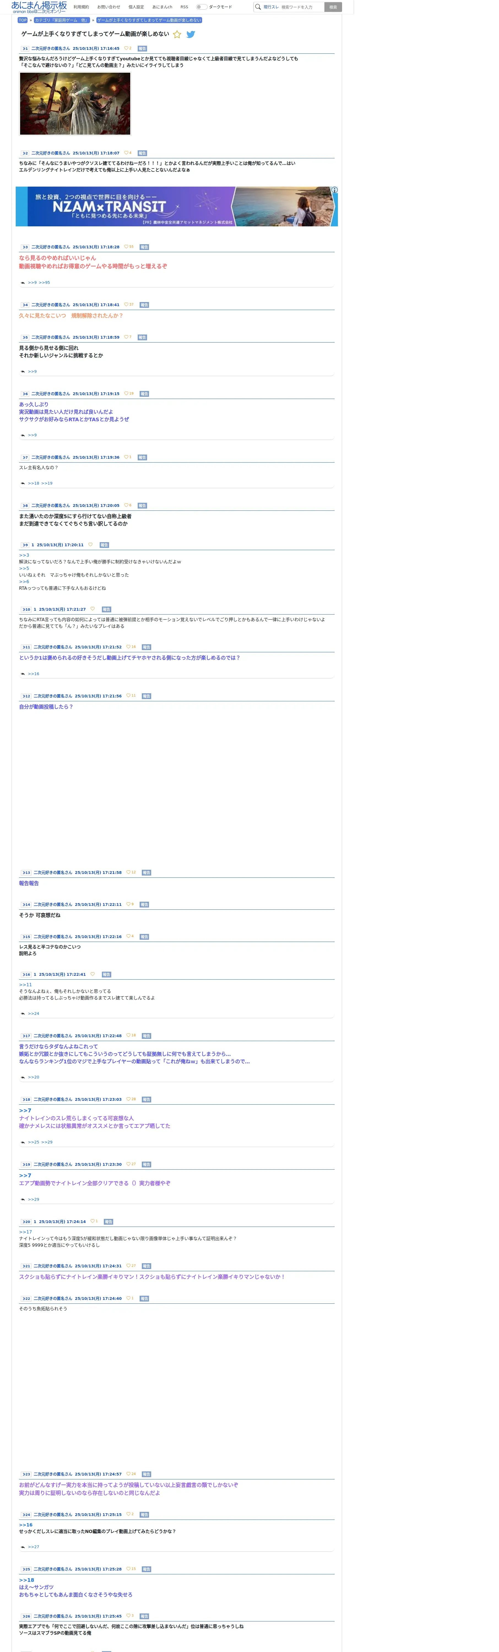Click reply-arrow icon under post 3

click(x=23, y=283)
